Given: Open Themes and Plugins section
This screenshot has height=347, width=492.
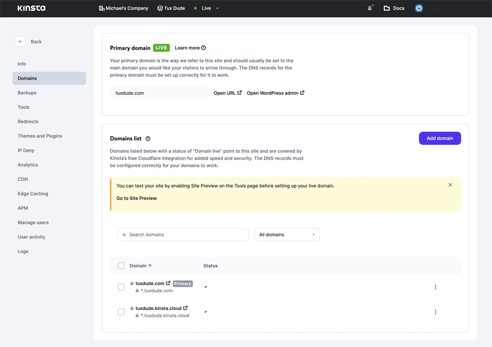Looking at the screenshot, I should coord(40,136).
